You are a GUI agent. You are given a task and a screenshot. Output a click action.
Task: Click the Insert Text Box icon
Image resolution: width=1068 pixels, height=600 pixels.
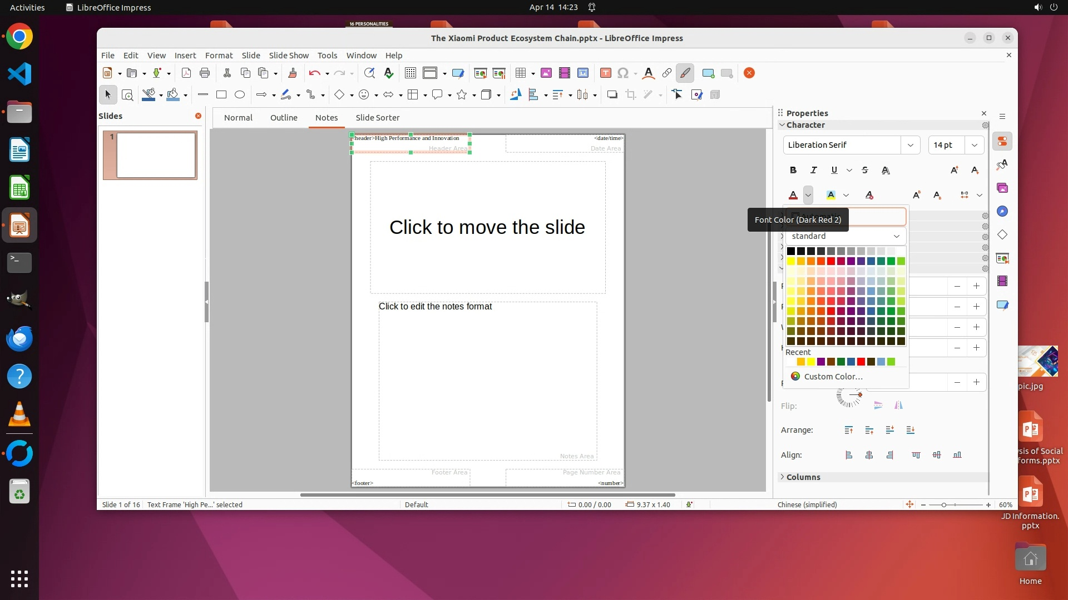tap(606, 73)
